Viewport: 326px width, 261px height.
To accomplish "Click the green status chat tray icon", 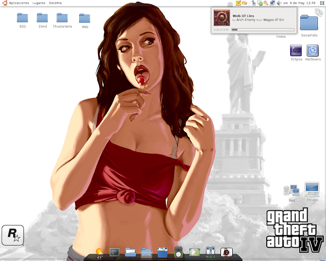I will (260, 3).
